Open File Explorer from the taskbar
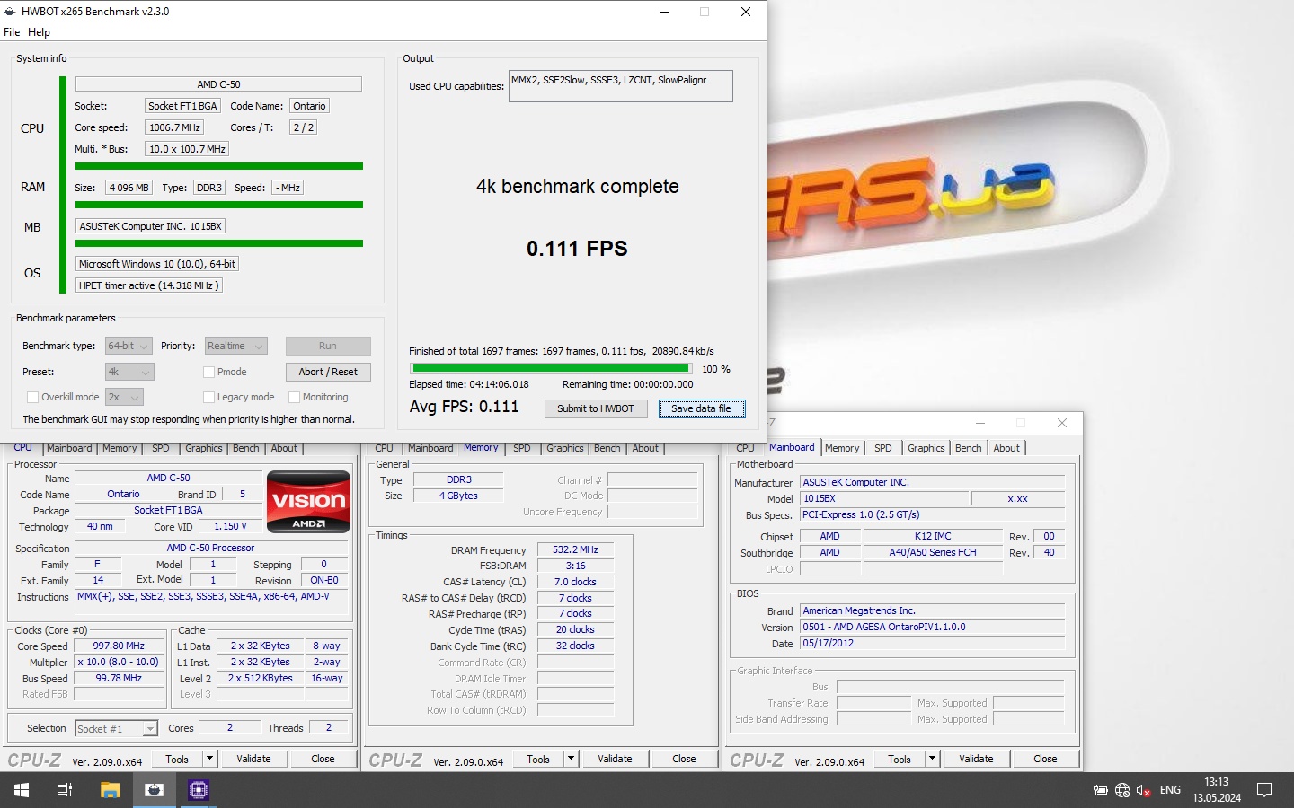1294x808 pixels. (110, 790)
